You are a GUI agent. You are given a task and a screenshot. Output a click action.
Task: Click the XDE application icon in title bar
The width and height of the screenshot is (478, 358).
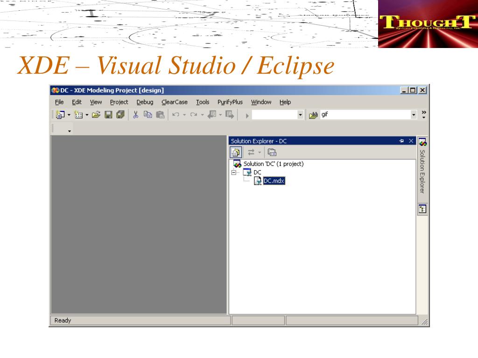55,90
